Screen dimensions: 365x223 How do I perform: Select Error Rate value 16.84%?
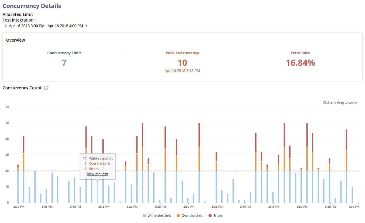301,63
